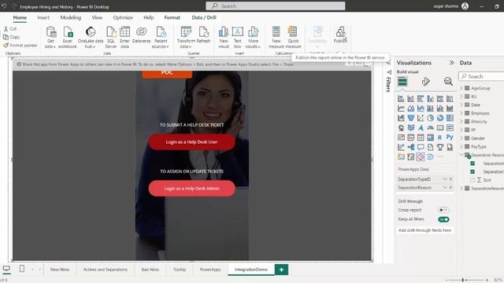Expand the Employee table
This screenshot has height=283, width=504.
point(461,113)
